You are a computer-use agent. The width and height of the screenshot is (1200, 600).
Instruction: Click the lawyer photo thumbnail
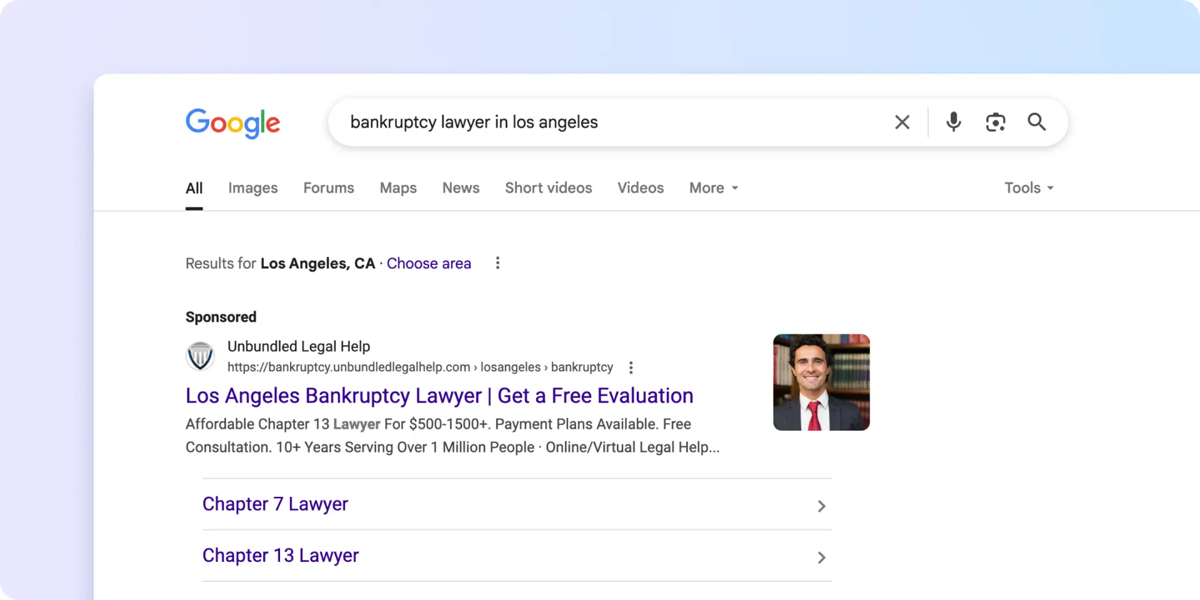821,382
